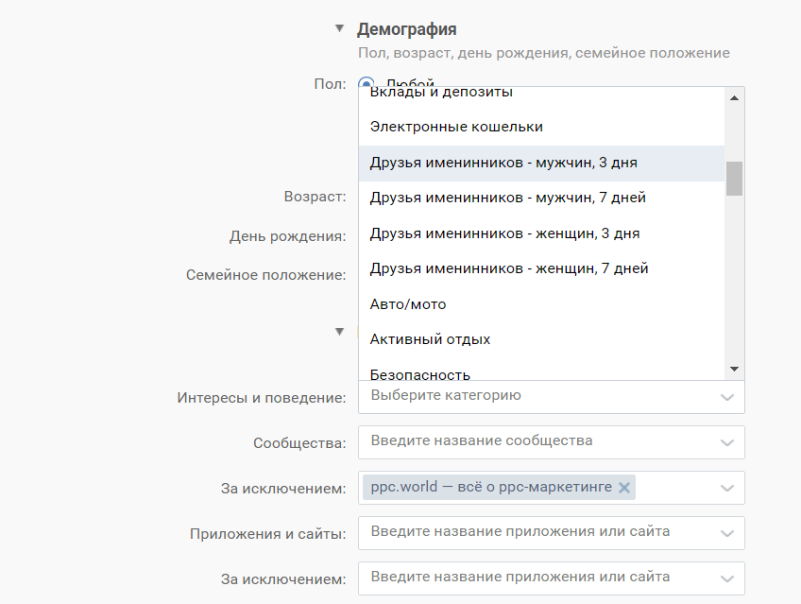Collapse the section below Семейное положение

tap(339, 331)
